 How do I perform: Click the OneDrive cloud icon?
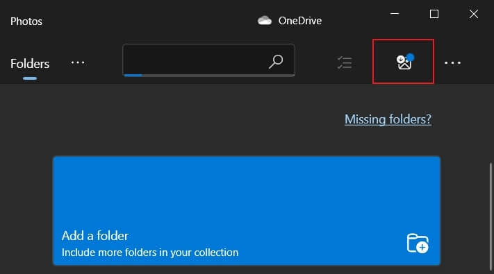point(264,21)
